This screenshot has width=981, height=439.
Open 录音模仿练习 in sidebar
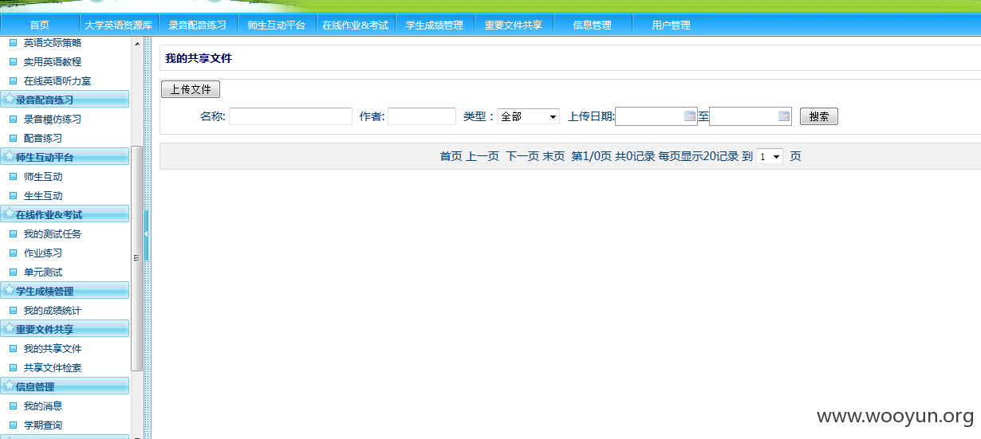pos(53,119)
